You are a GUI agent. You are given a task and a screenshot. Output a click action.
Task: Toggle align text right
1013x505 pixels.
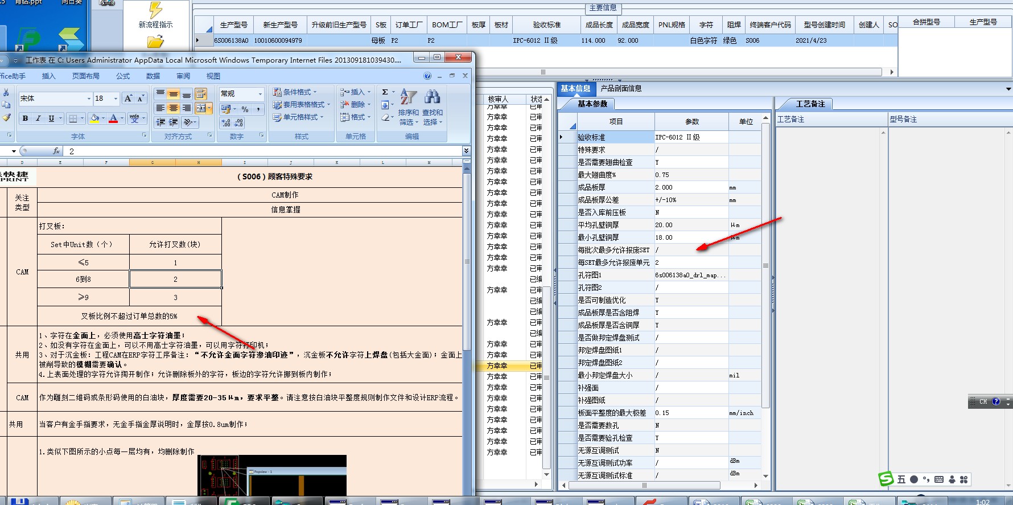[186, 108]
